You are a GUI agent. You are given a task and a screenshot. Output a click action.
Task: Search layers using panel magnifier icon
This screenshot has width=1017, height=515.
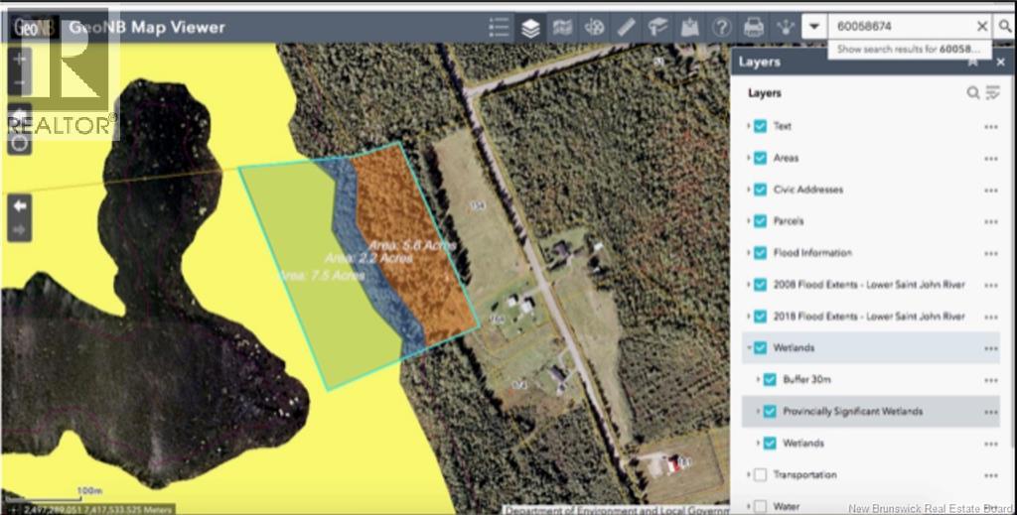(x=973, y=93)
